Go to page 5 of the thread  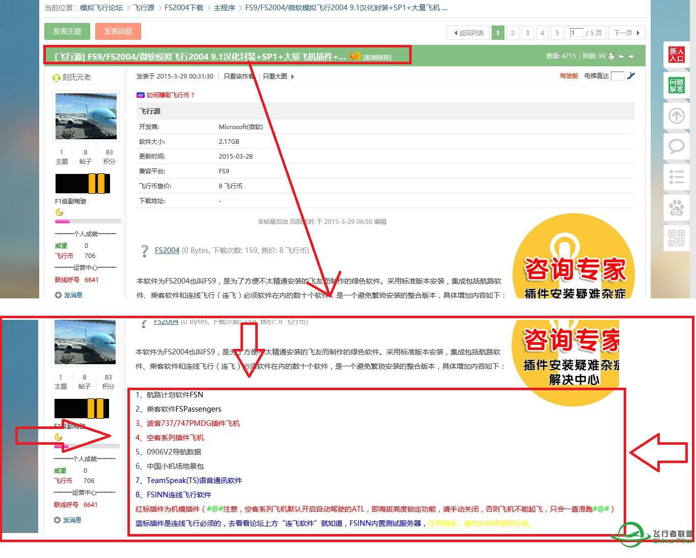(x=557, y=33)
